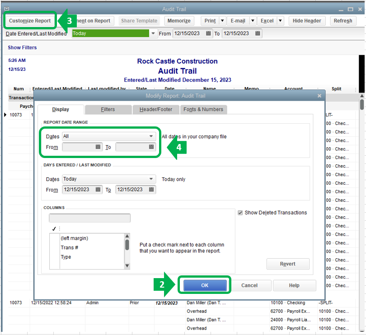
Task: Click the Split column header
Action: (x=336, y=89)
